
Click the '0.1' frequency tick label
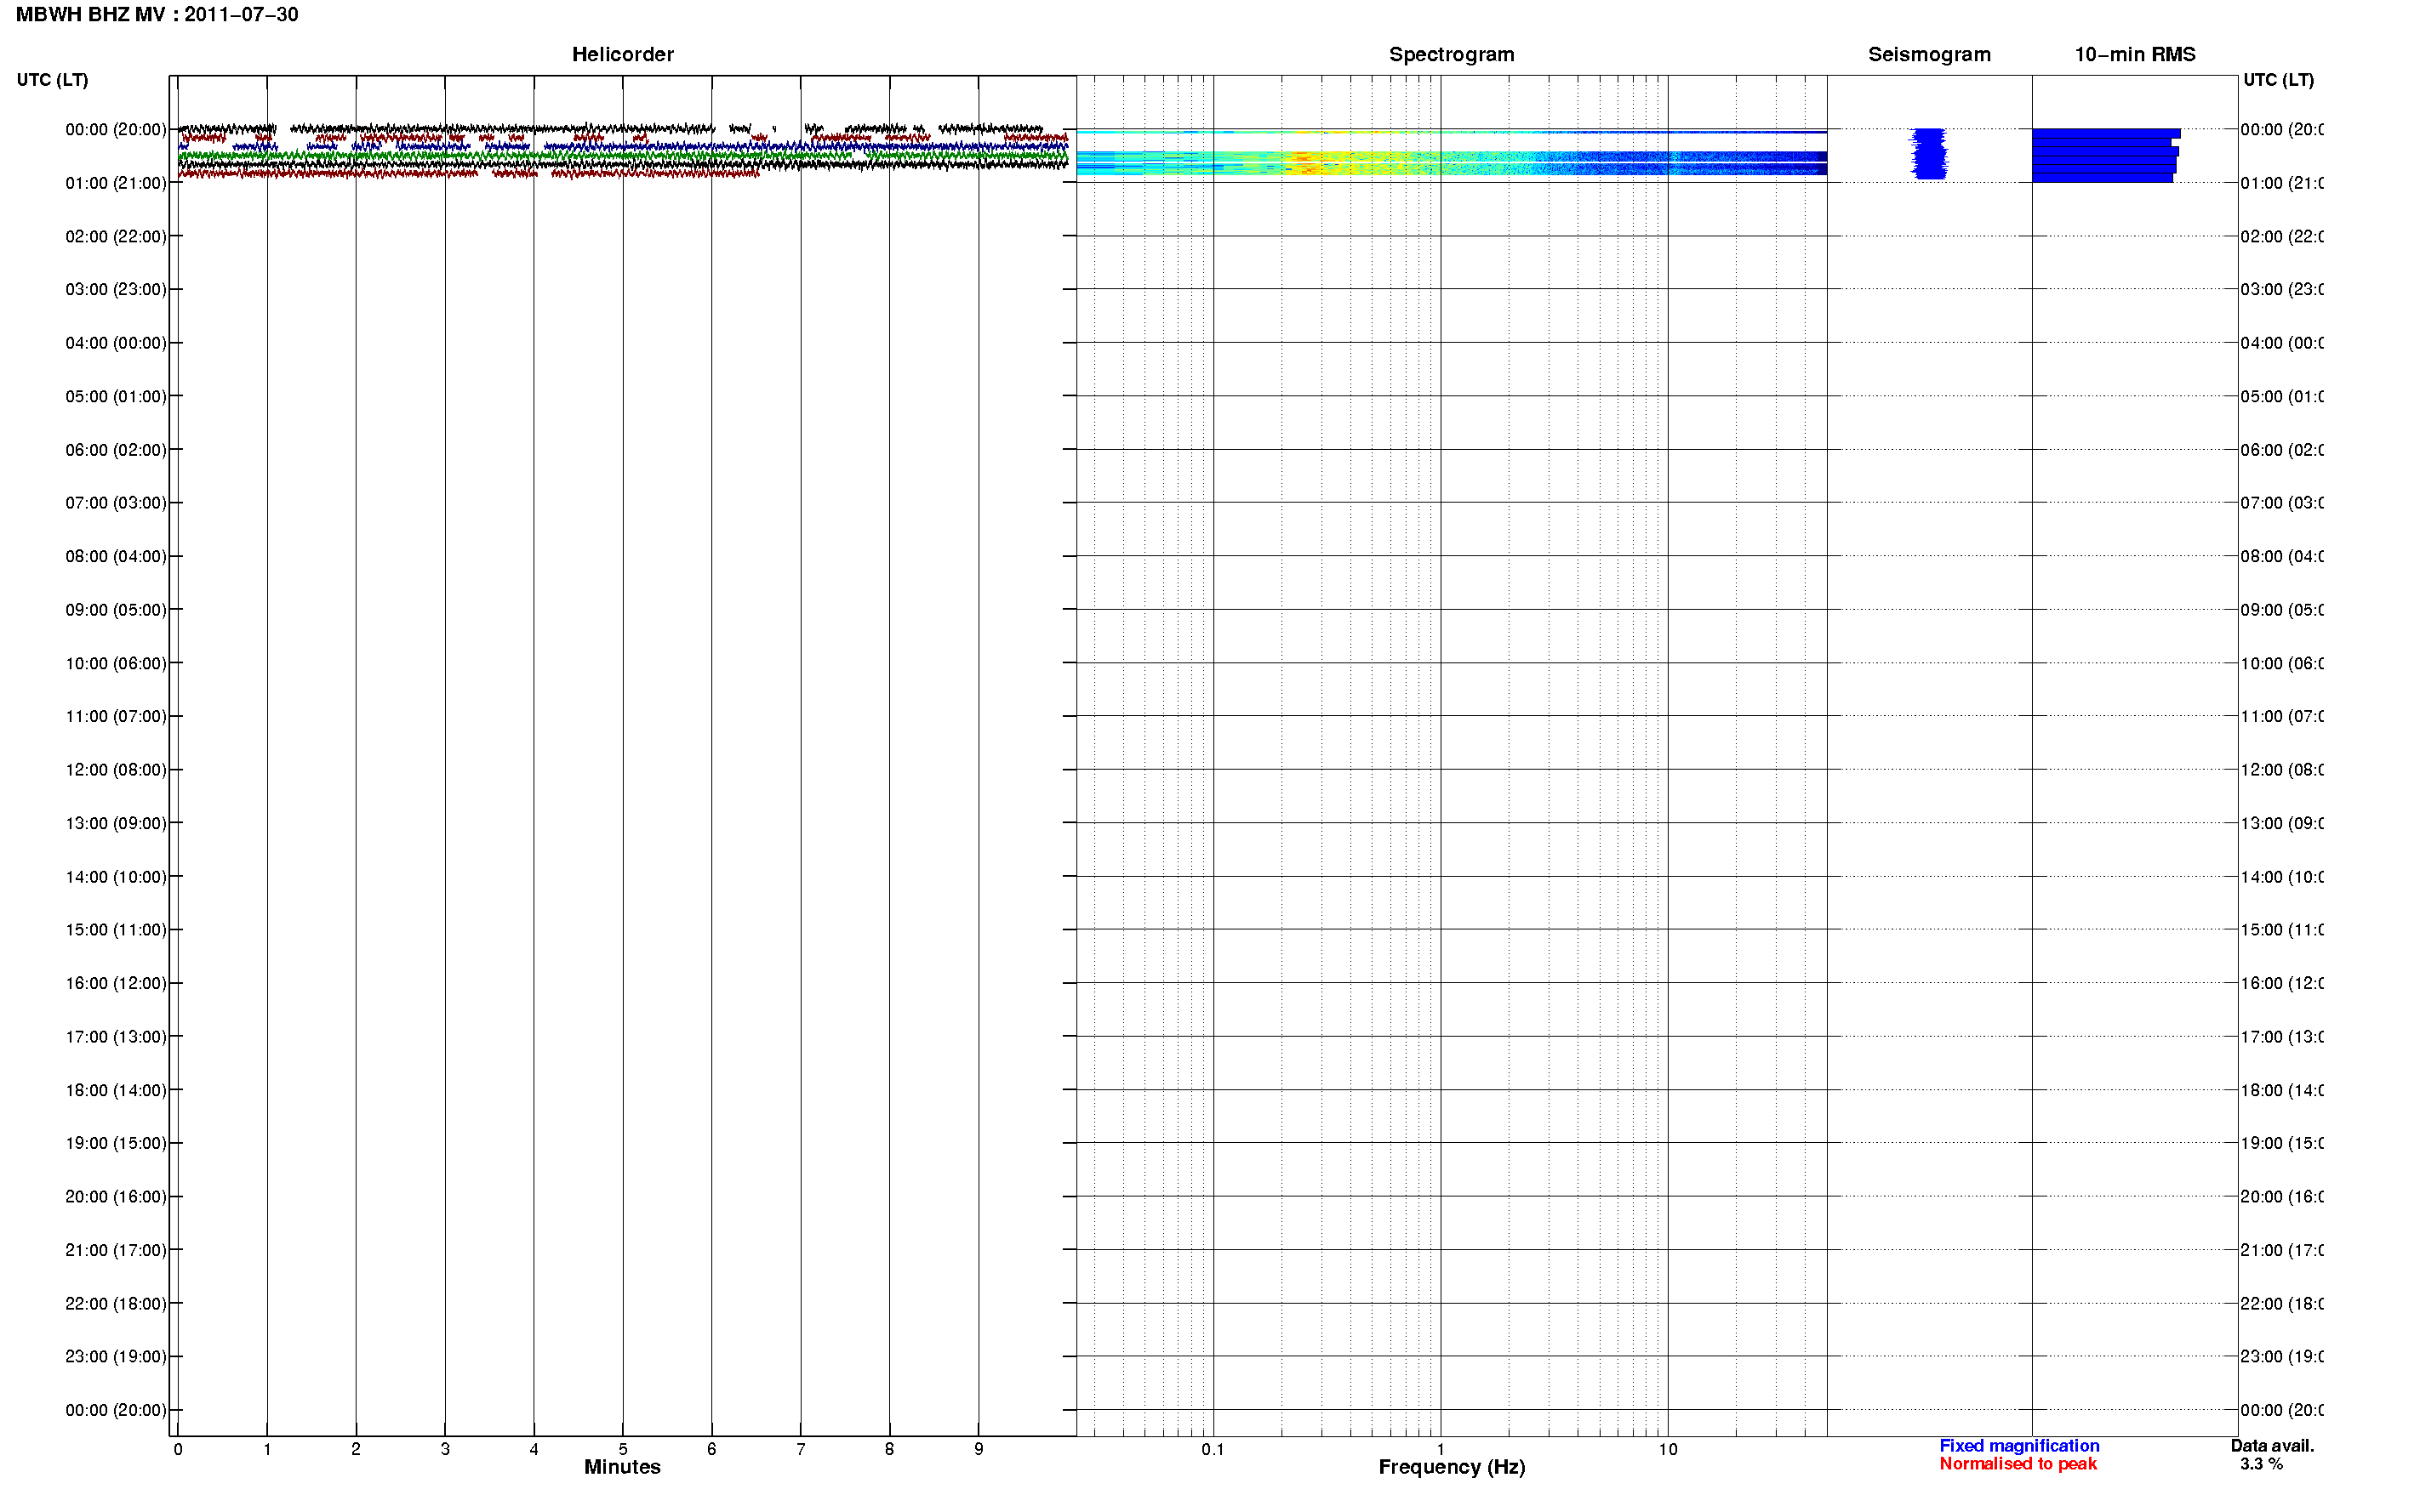click(1213, 1449)
